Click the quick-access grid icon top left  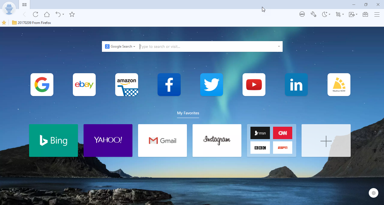(x=24, y=5)
